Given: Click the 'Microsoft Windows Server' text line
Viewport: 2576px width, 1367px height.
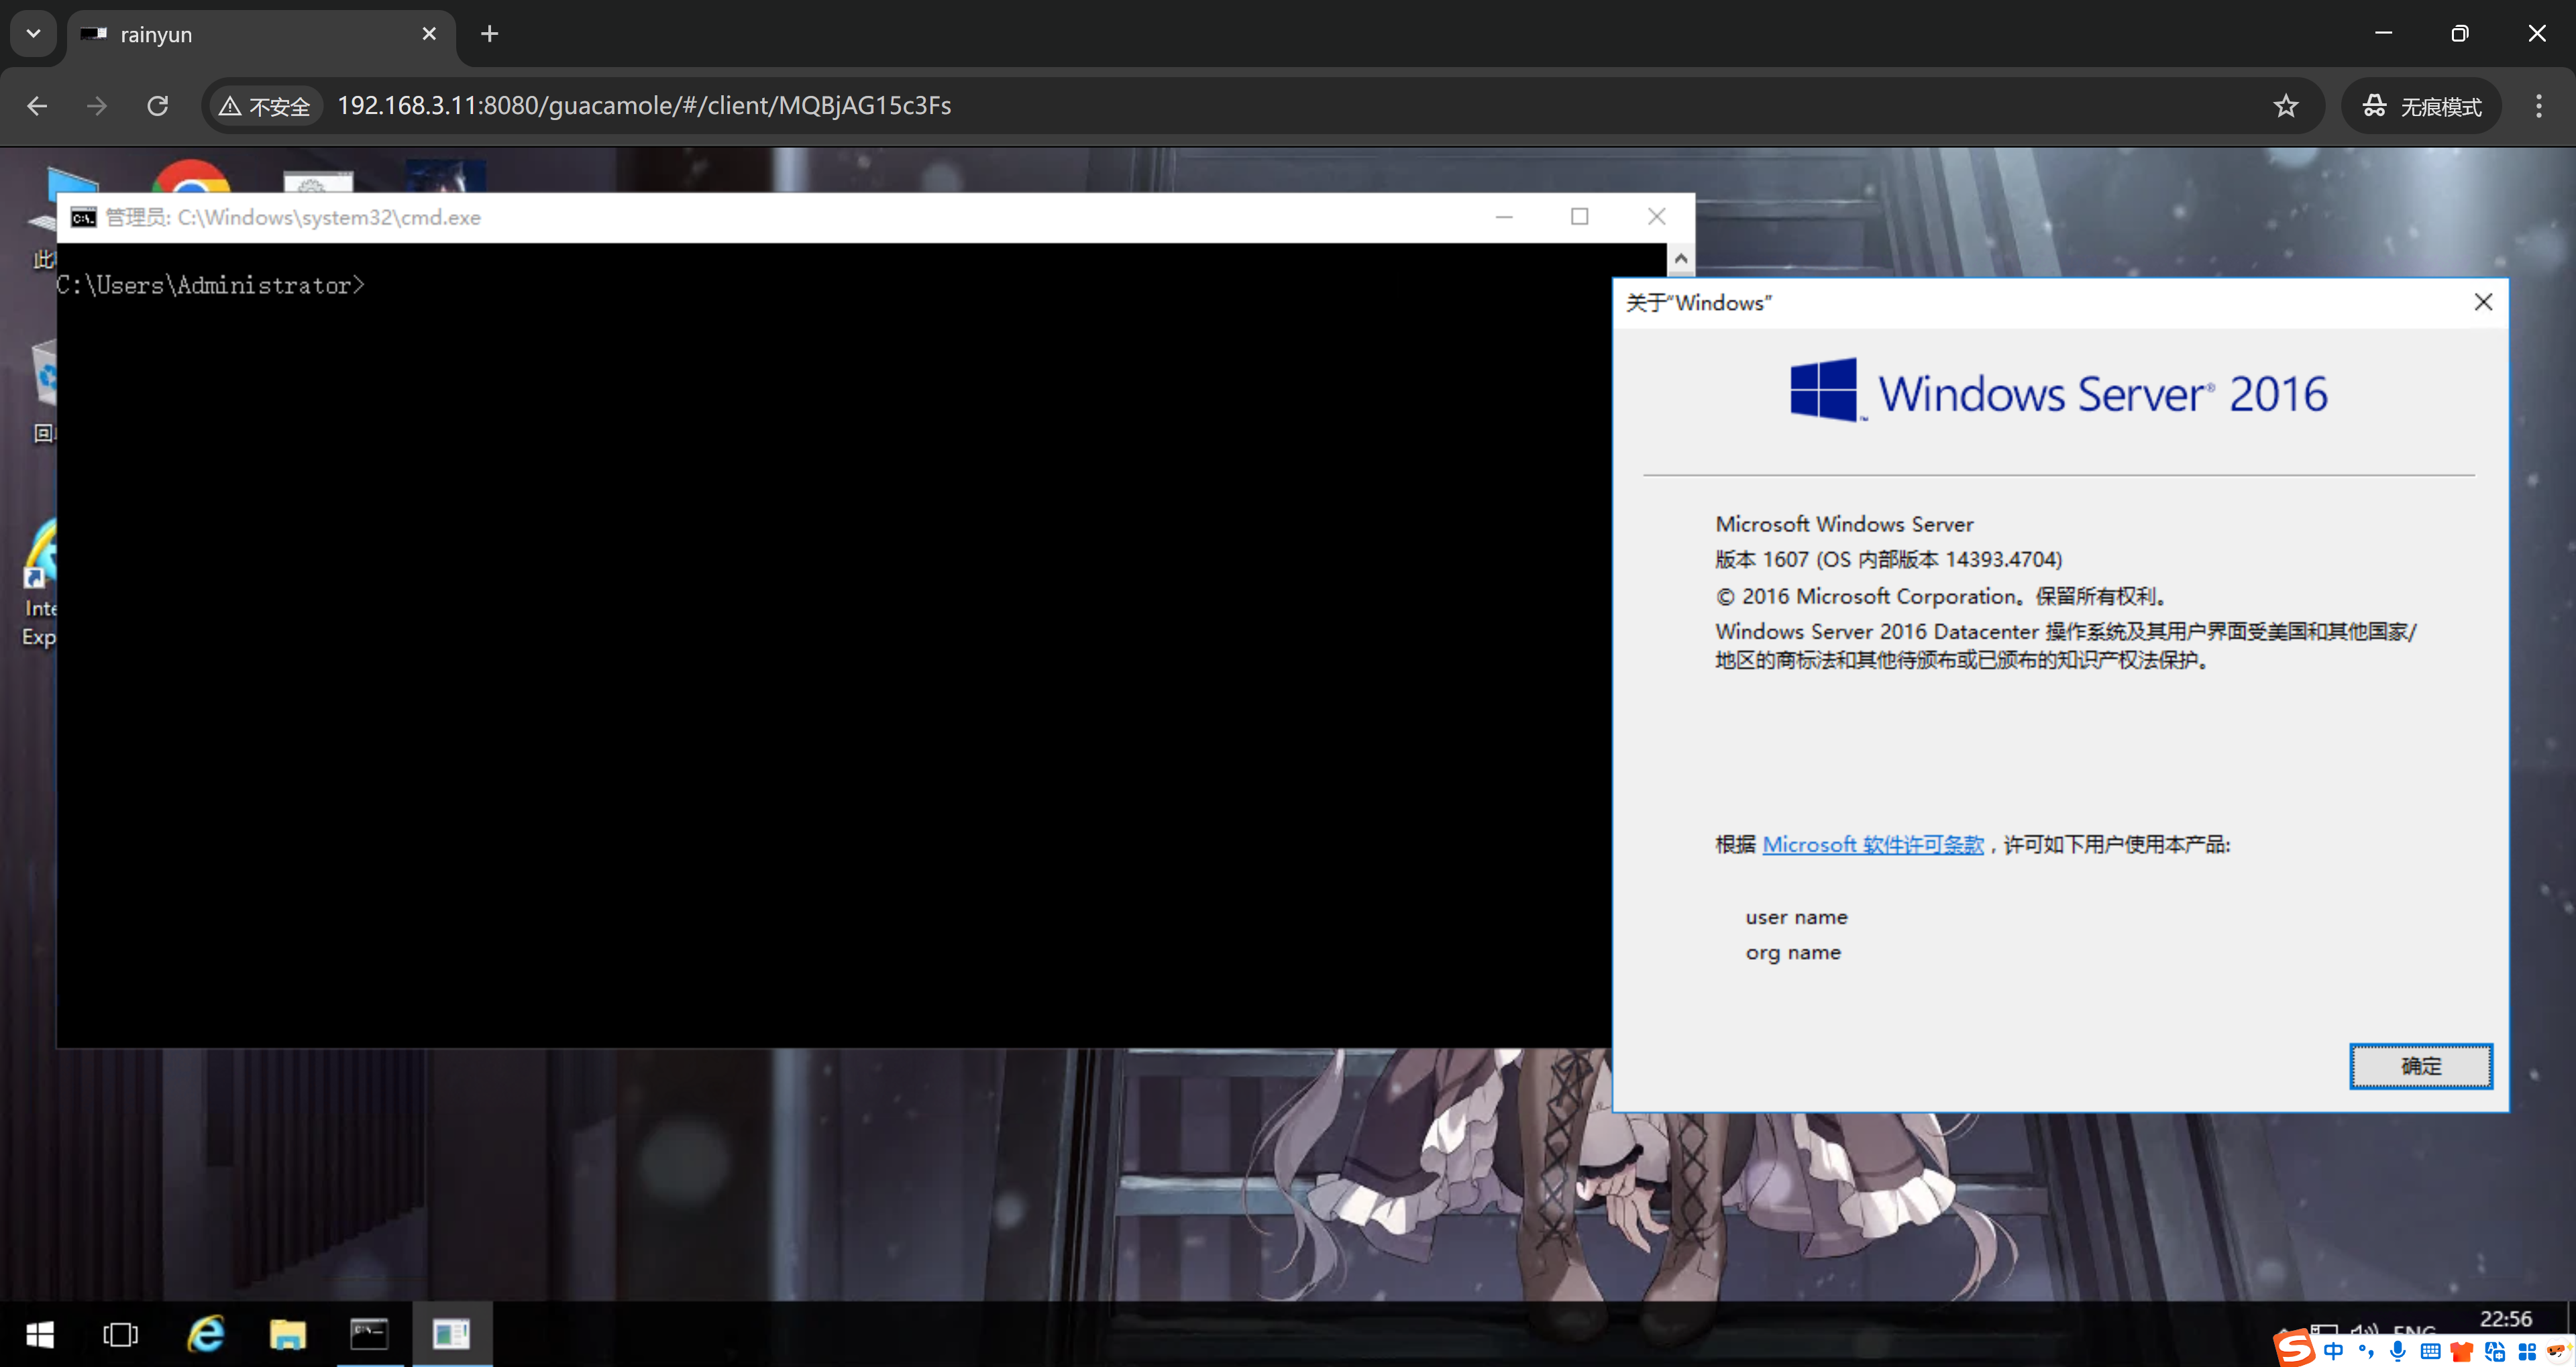Looking at the screenshot, I should tap(1844, 524).
